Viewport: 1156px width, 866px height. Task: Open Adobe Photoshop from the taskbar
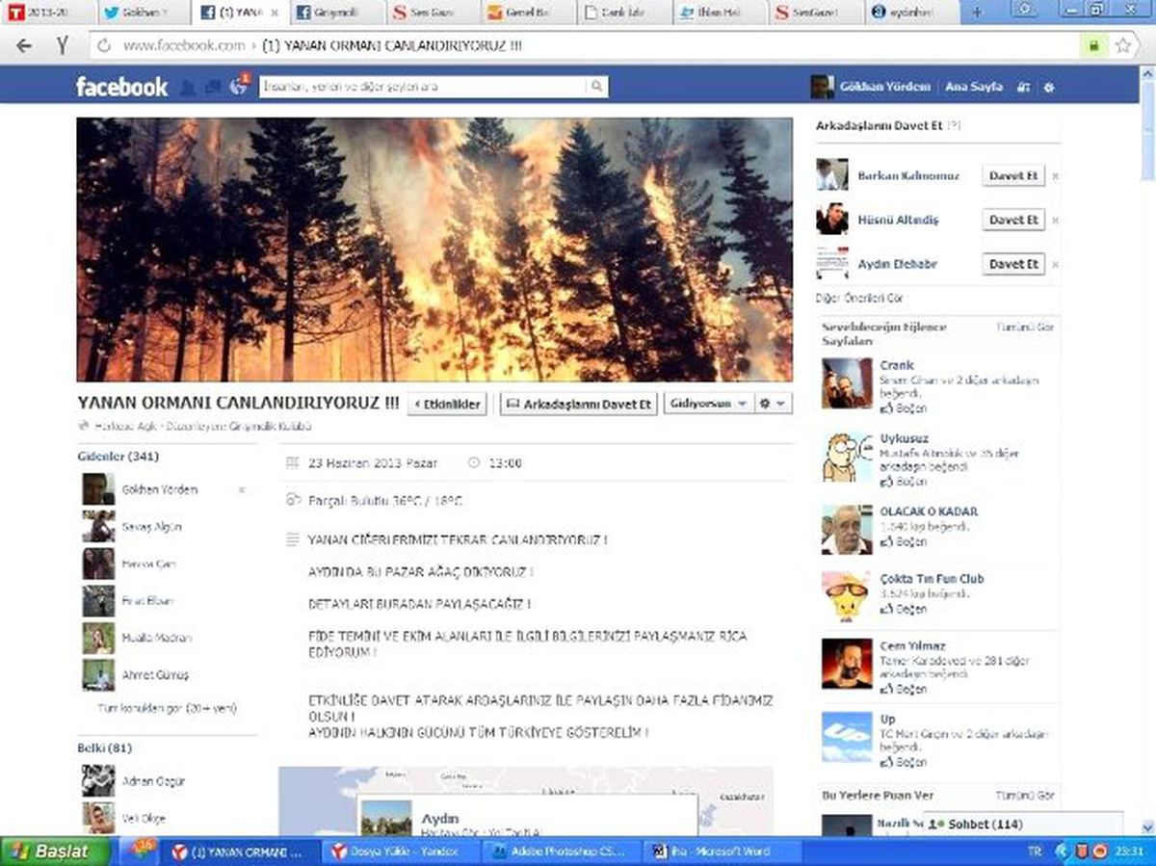coord(559,852)
